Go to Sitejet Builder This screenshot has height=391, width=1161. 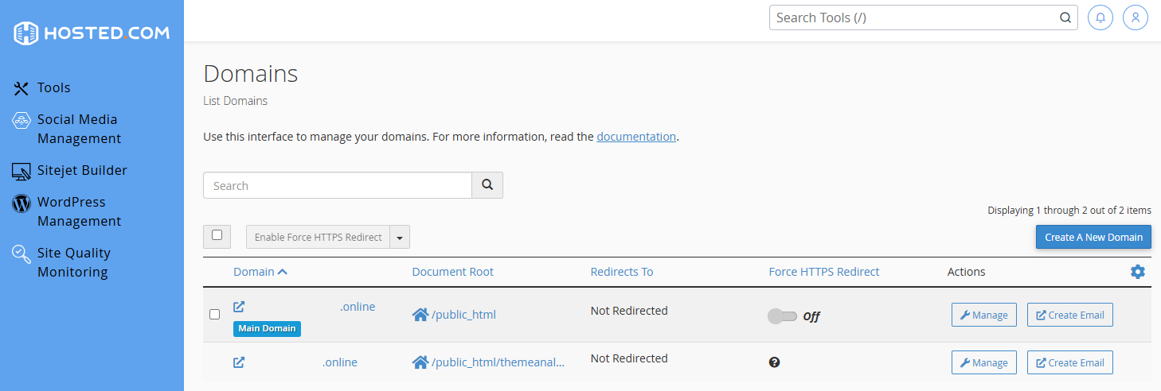pyautogui.click(x=82, y=171)
